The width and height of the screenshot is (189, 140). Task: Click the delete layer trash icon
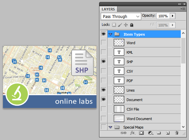click(x=177, y=133)
